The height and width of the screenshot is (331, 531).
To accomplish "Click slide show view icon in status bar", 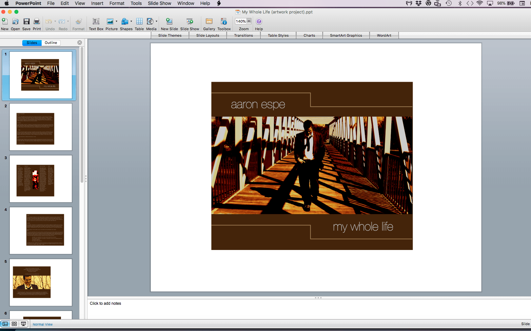I will pyautogui.click(x=23, y=324).
